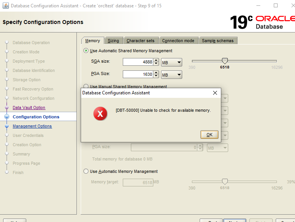Click Summary step label
The height and width of the screenshot is (222, 295).
tap(21, 154)
